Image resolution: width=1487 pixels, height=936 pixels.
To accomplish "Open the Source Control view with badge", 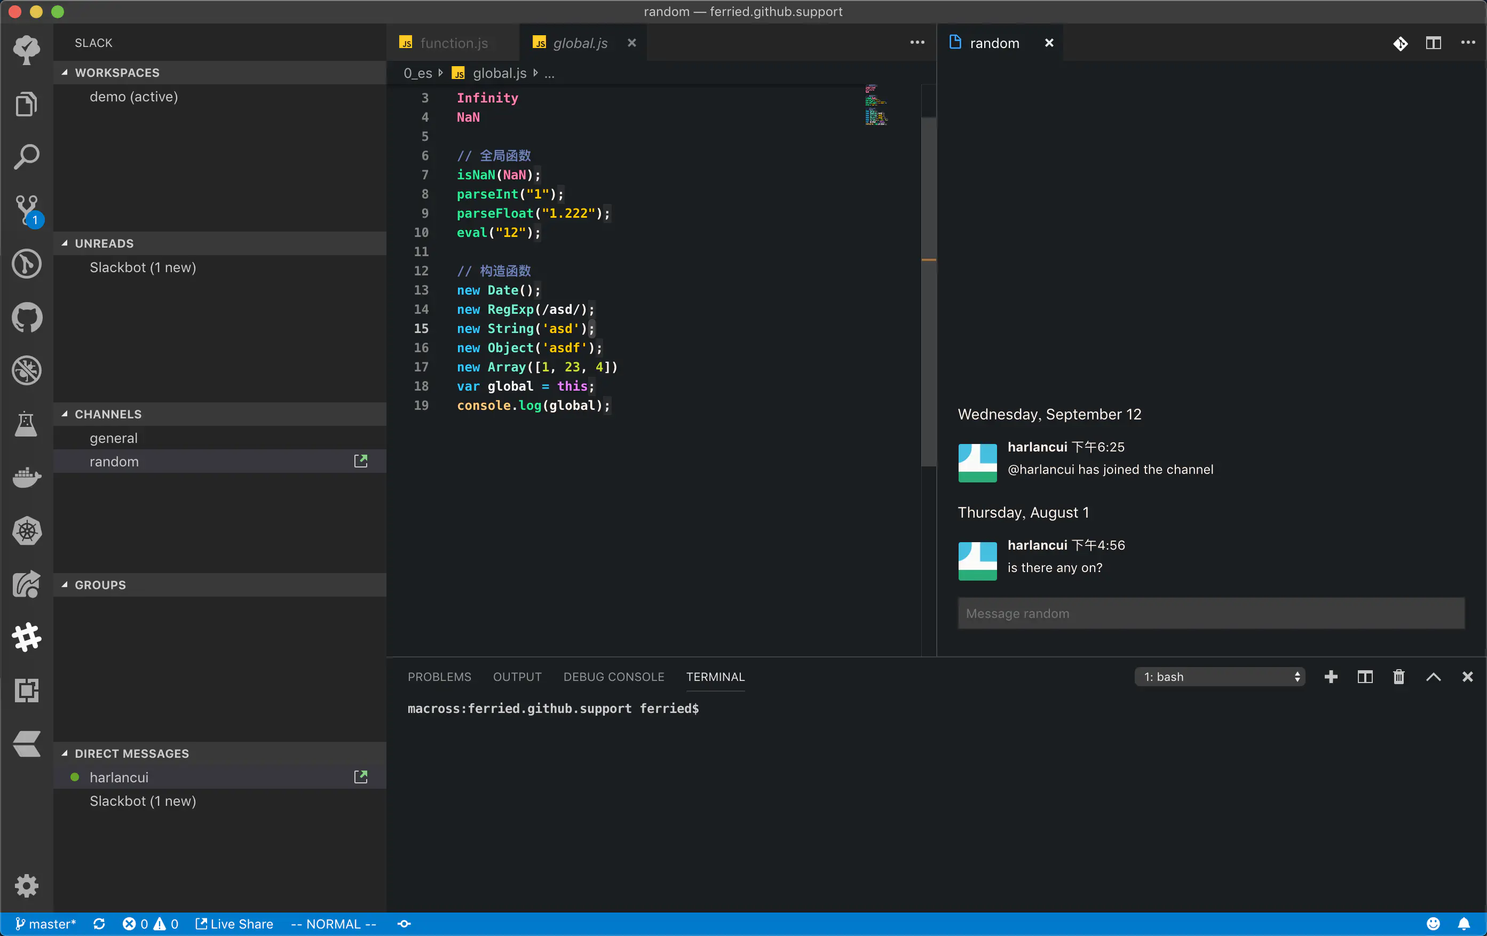I will [x=27, y=210].
